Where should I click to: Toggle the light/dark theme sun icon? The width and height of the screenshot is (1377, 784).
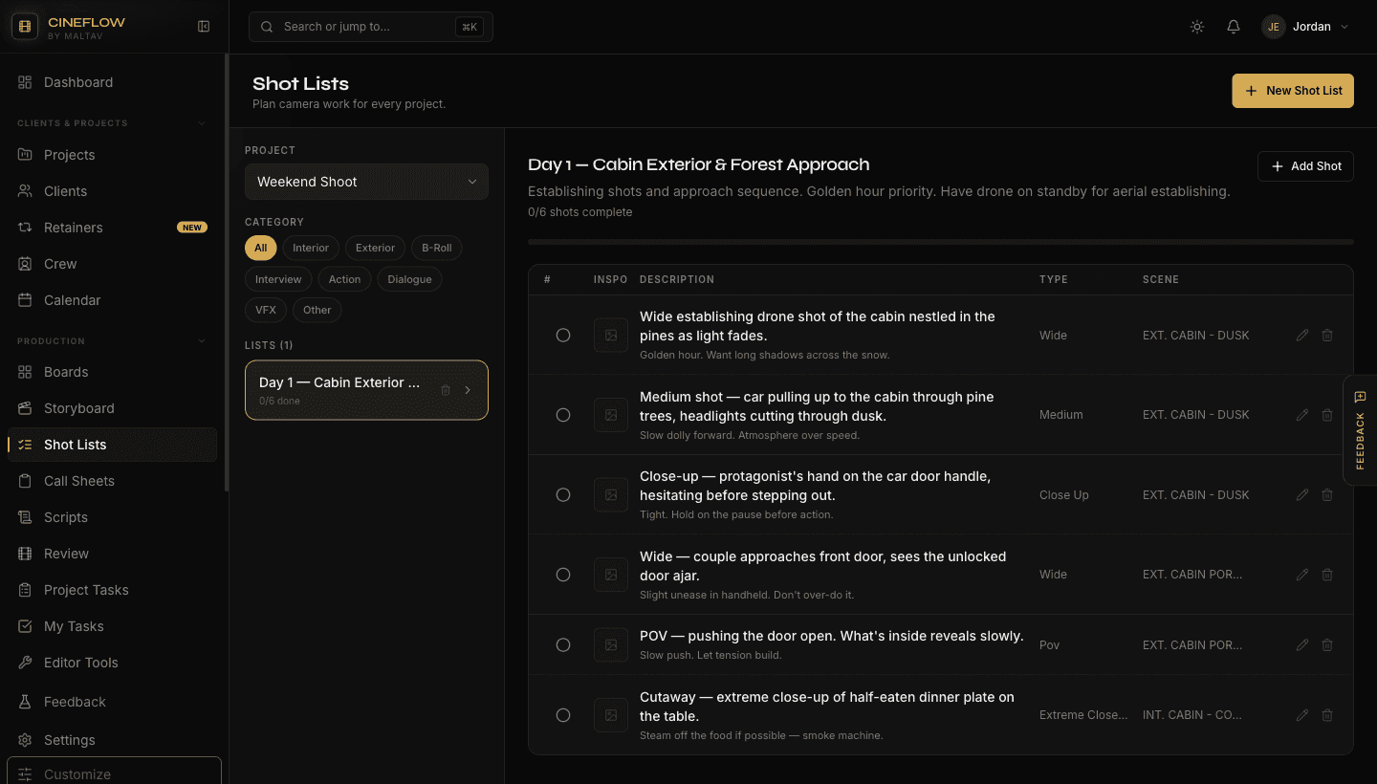[x=1197, y=27]
